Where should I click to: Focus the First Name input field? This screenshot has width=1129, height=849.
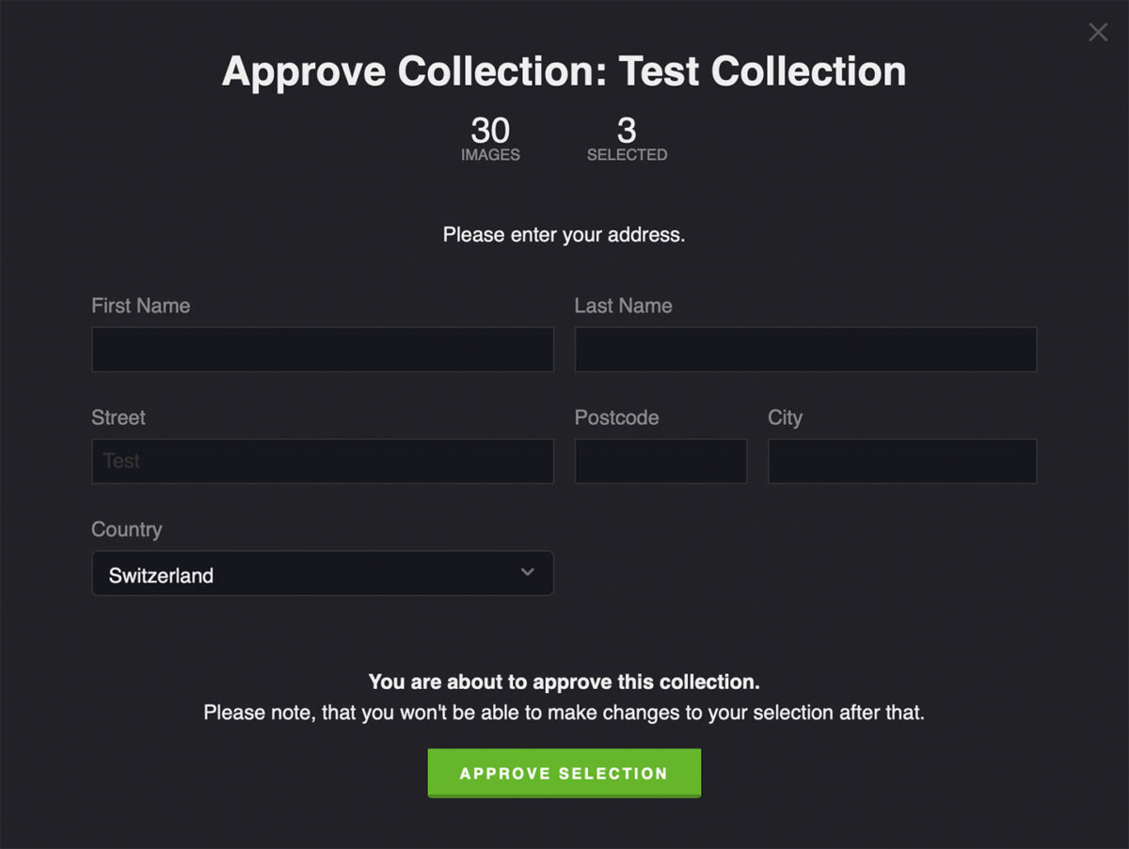pos(323,350)
